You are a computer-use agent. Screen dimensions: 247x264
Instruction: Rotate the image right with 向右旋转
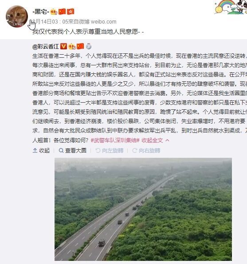coord(146,150)
